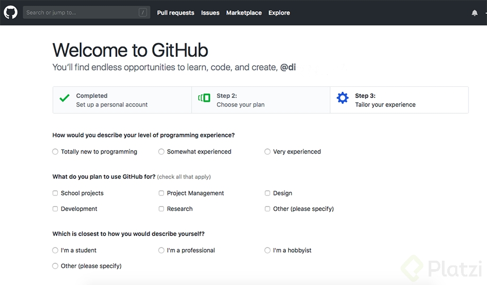Focus the Search or jump to field
The height and width of the screenshot is (285, 487).
coord(86,13)
